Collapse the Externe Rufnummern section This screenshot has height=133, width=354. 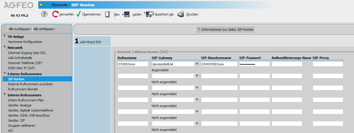click(x=5, y=73)
